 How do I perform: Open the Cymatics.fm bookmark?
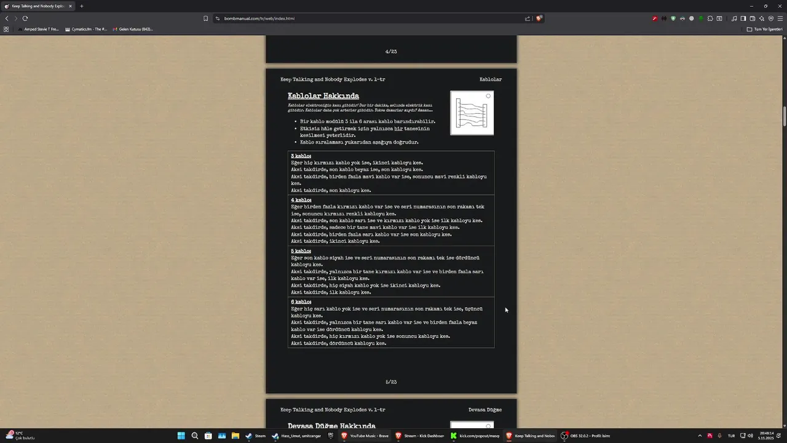pos(86,29)
